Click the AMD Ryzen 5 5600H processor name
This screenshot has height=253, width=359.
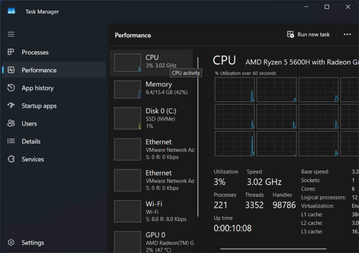click(x=302, y=62)
